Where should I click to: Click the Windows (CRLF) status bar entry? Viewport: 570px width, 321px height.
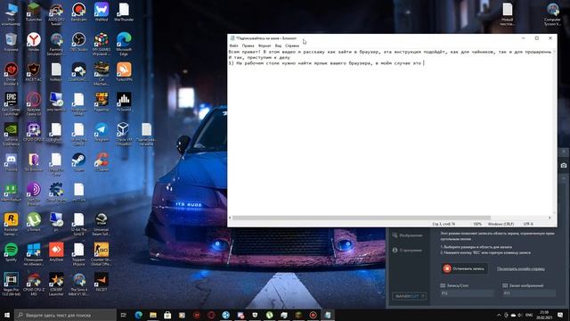coord(501,224)
